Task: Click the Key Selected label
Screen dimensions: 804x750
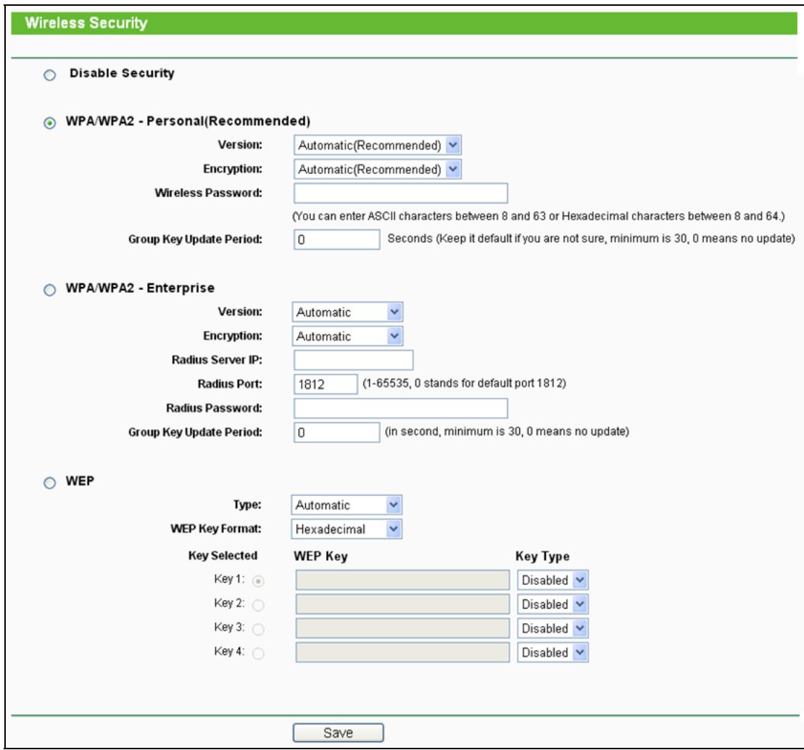Action: point(223,556)
